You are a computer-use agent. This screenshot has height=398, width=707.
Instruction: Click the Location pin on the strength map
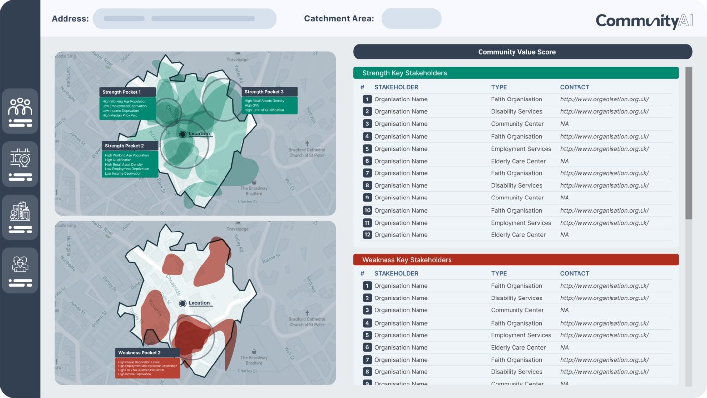pos(183,133)
